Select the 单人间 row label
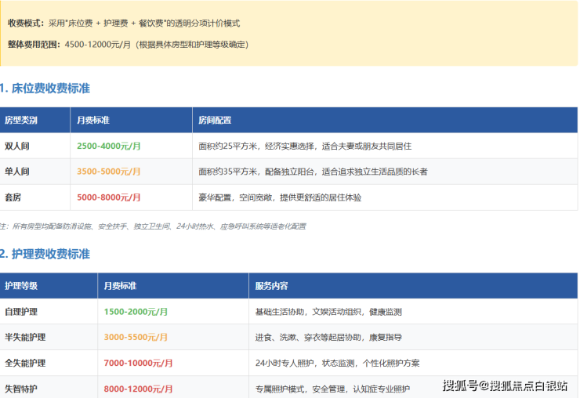 (x=17, y=172)
